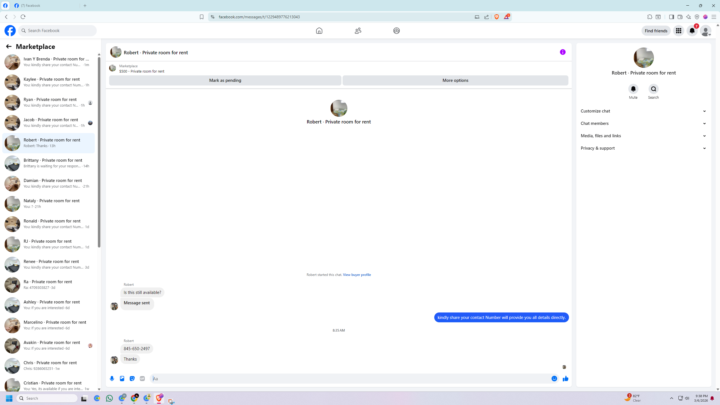
Task: Click the voice clip microphone icon
Action: coord(112,379)
